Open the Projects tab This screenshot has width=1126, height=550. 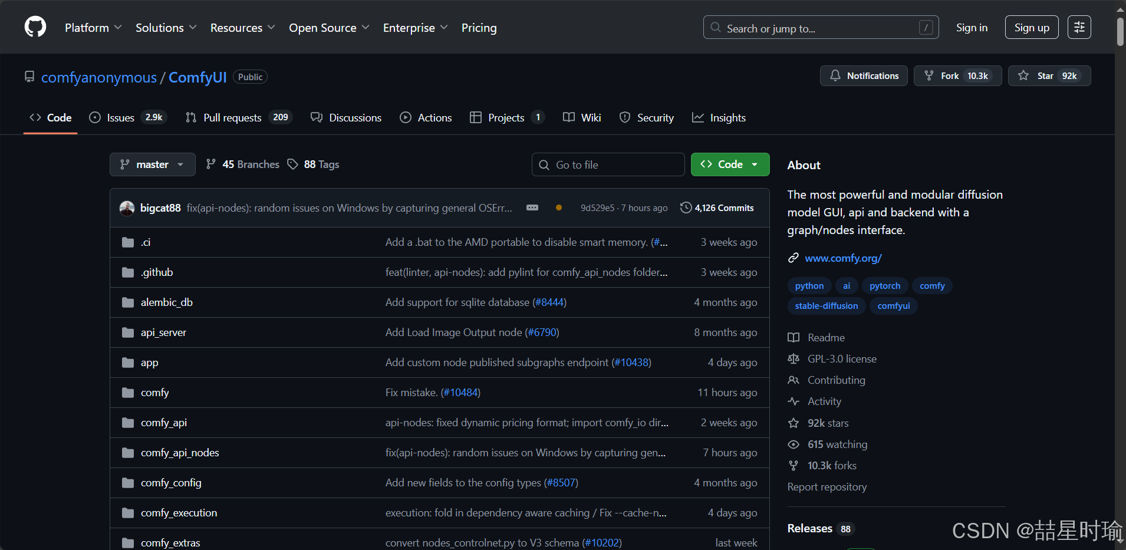507,117
